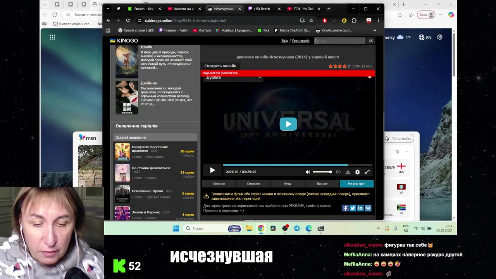Go back in the browser
Viewport: 496px width, 279px height.
click(x=108, y=21)
